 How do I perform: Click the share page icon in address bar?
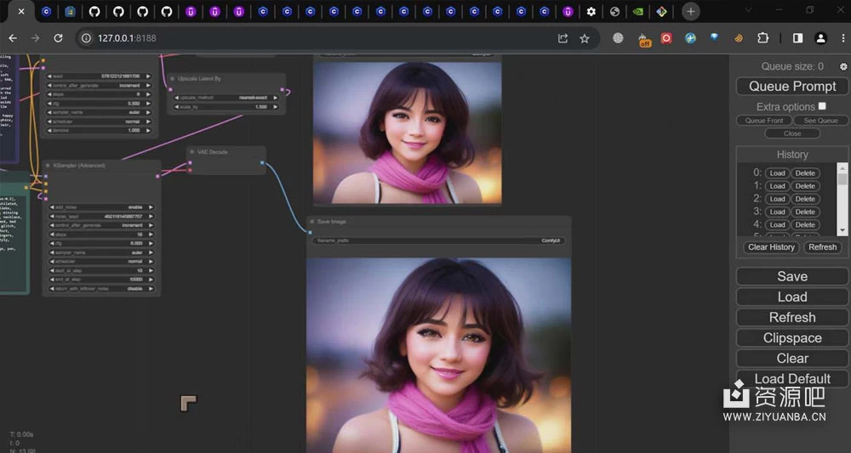[x=563, y=38]
